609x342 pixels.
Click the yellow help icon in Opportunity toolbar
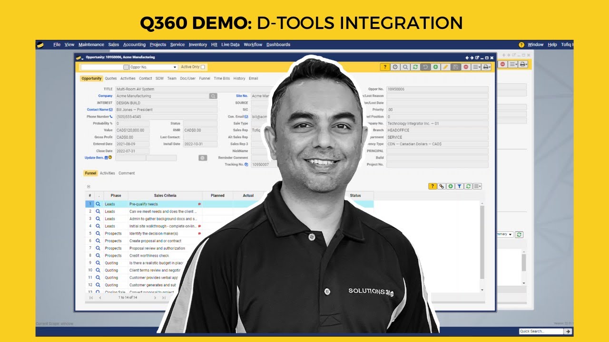point(385,67)
